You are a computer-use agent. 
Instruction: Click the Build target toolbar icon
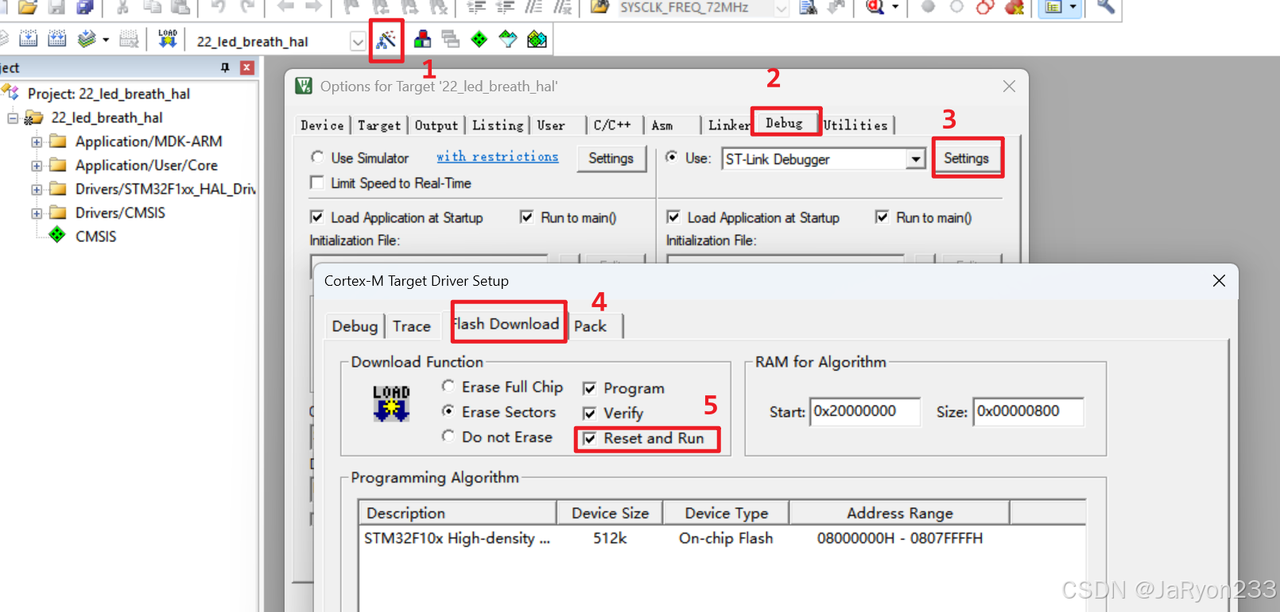(x=28, y=39)
